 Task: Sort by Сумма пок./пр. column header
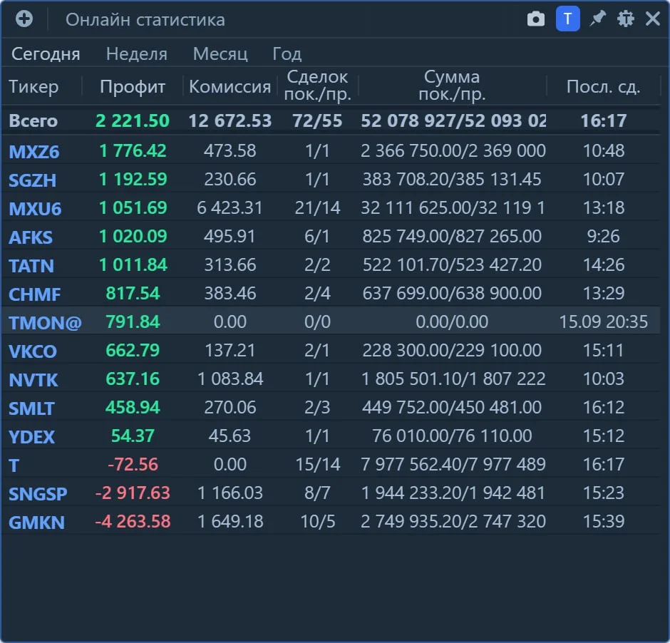[x=452, y=86]
